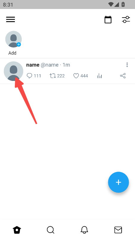The height and width of the screenshot is (241, 135).
Task: Open the post author's profile avatar
Action: pyautogui.click(x=13, y=71)
